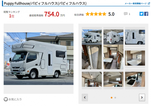Open the comment bubble icon
The image size is (151, 106).
pos(126,14)
